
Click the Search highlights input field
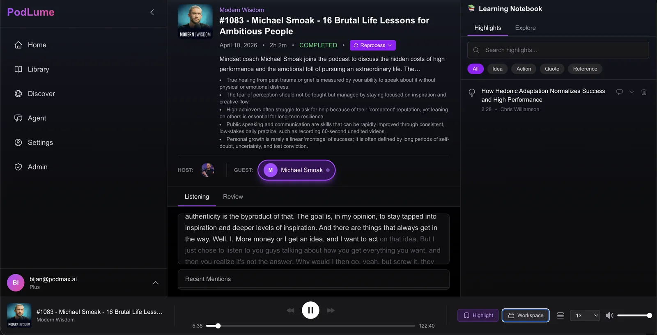[x=558, y=50]
